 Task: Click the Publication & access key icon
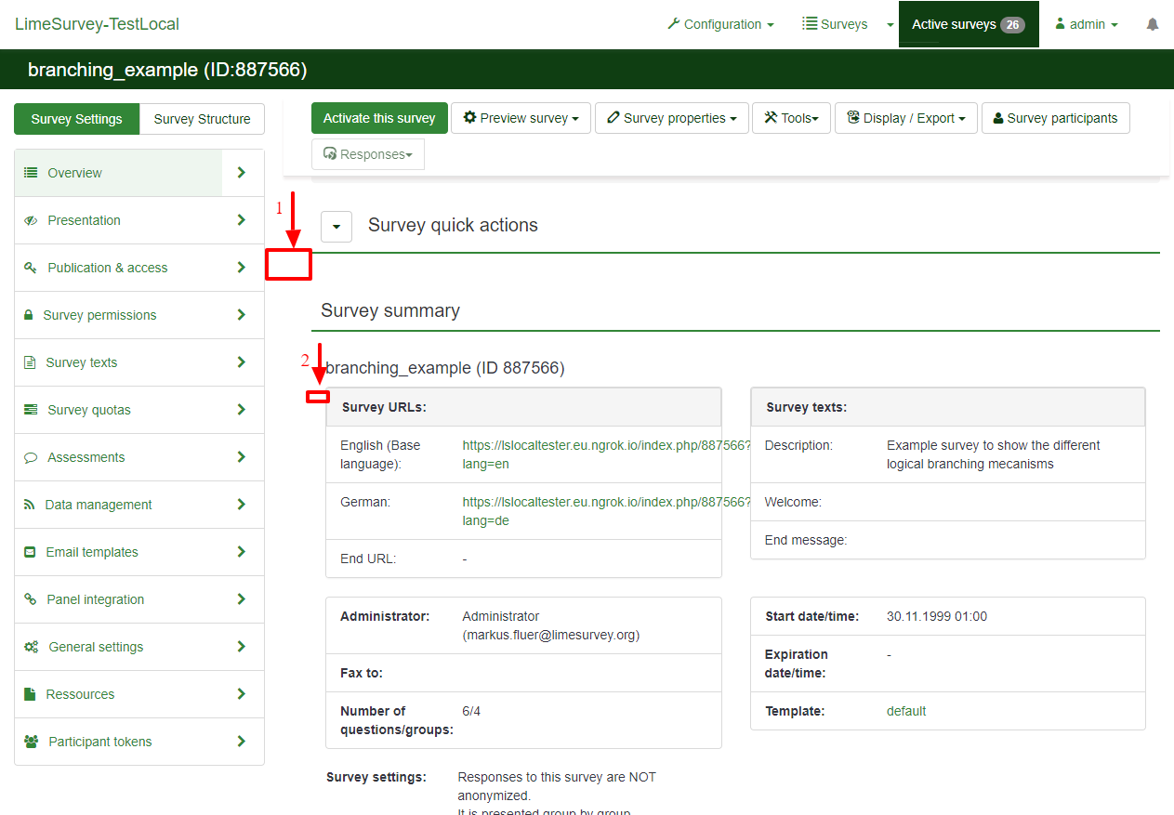coord(31,268)
